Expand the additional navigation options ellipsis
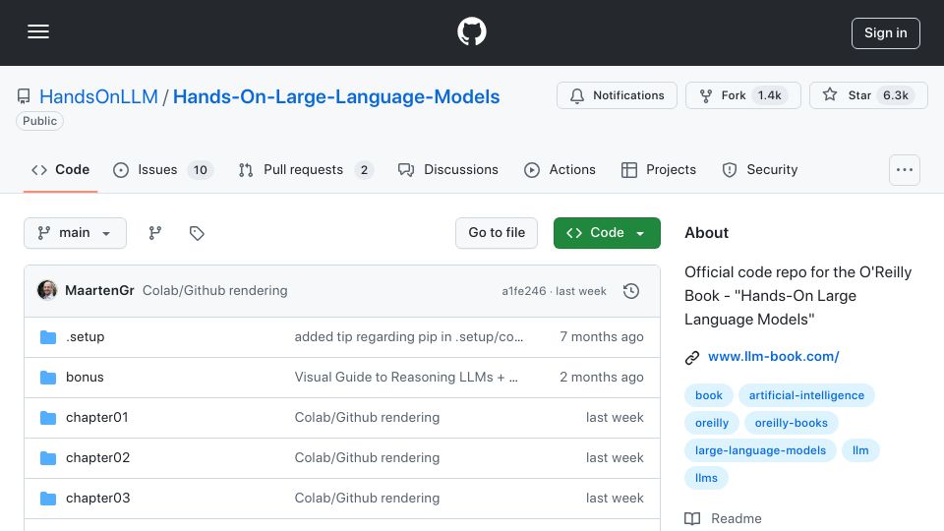Viewport: 944px width, 531px height. point(905,170)
